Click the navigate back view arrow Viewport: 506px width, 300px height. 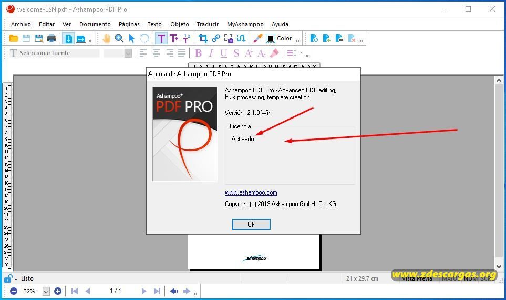pyautogui.click(x=173, y=291)
